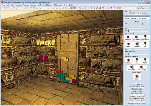Image resolution: width=151 pixels, height=106 pixels.
Task: Open the World Objects menu
Action: 47,5
